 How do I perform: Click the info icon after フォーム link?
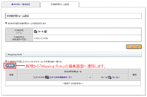[45, 32]
